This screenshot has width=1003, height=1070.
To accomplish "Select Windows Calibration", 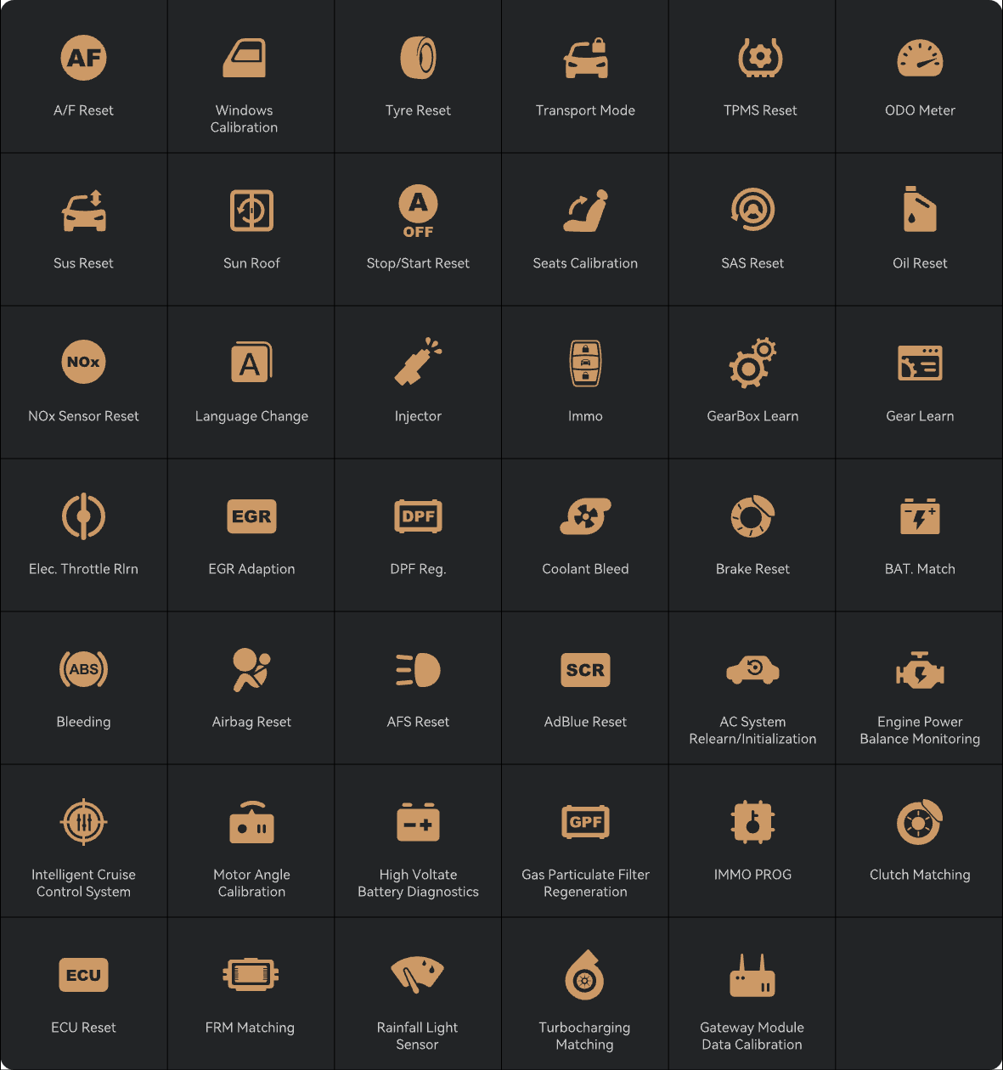I will [x=251, y=81].
